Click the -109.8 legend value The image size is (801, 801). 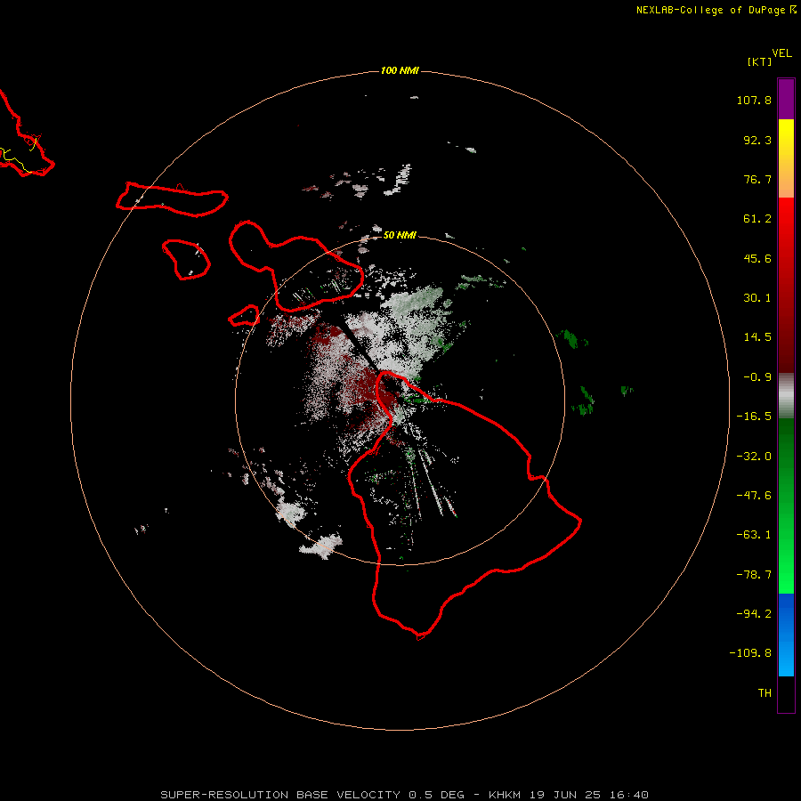(x=750, y=653)
